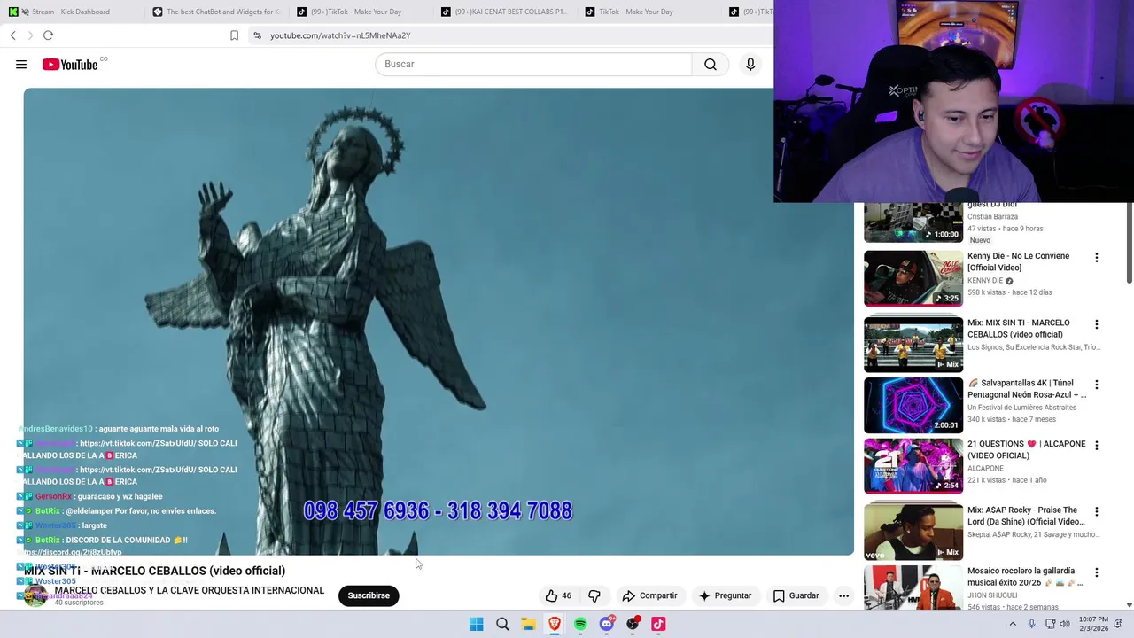The image size is (1134, 638).
Task: Open Kenny Die video thumbnail
Action: click(x=913, y=278)
